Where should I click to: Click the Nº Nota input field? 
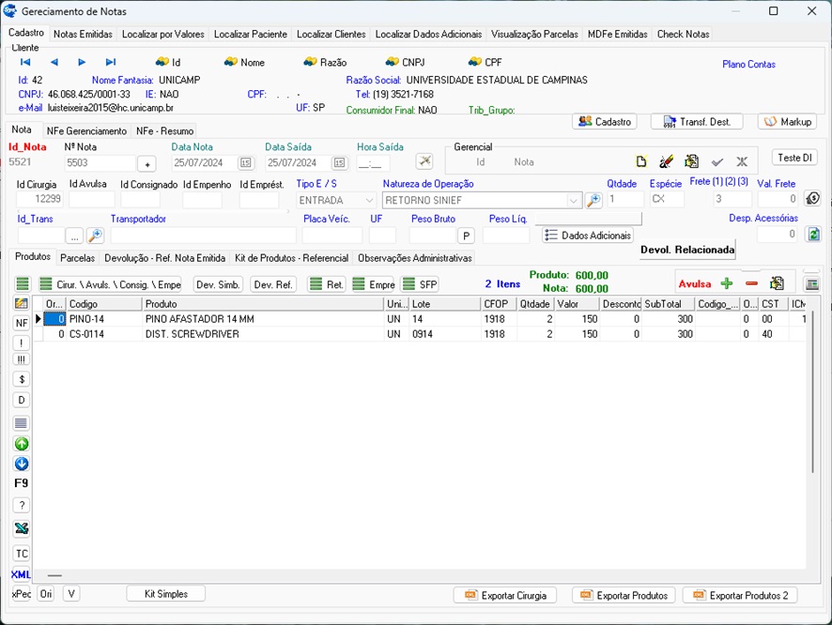click(x=100, y=163)
